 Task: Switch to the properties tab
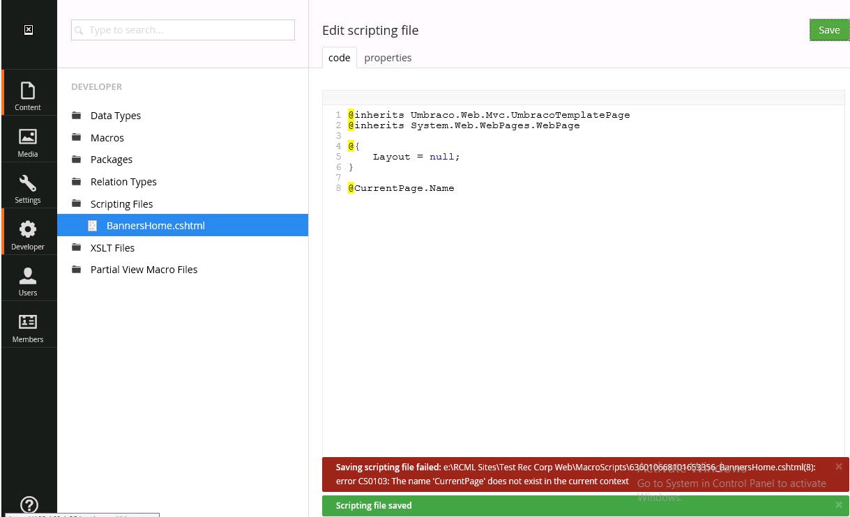click(388, 58)
